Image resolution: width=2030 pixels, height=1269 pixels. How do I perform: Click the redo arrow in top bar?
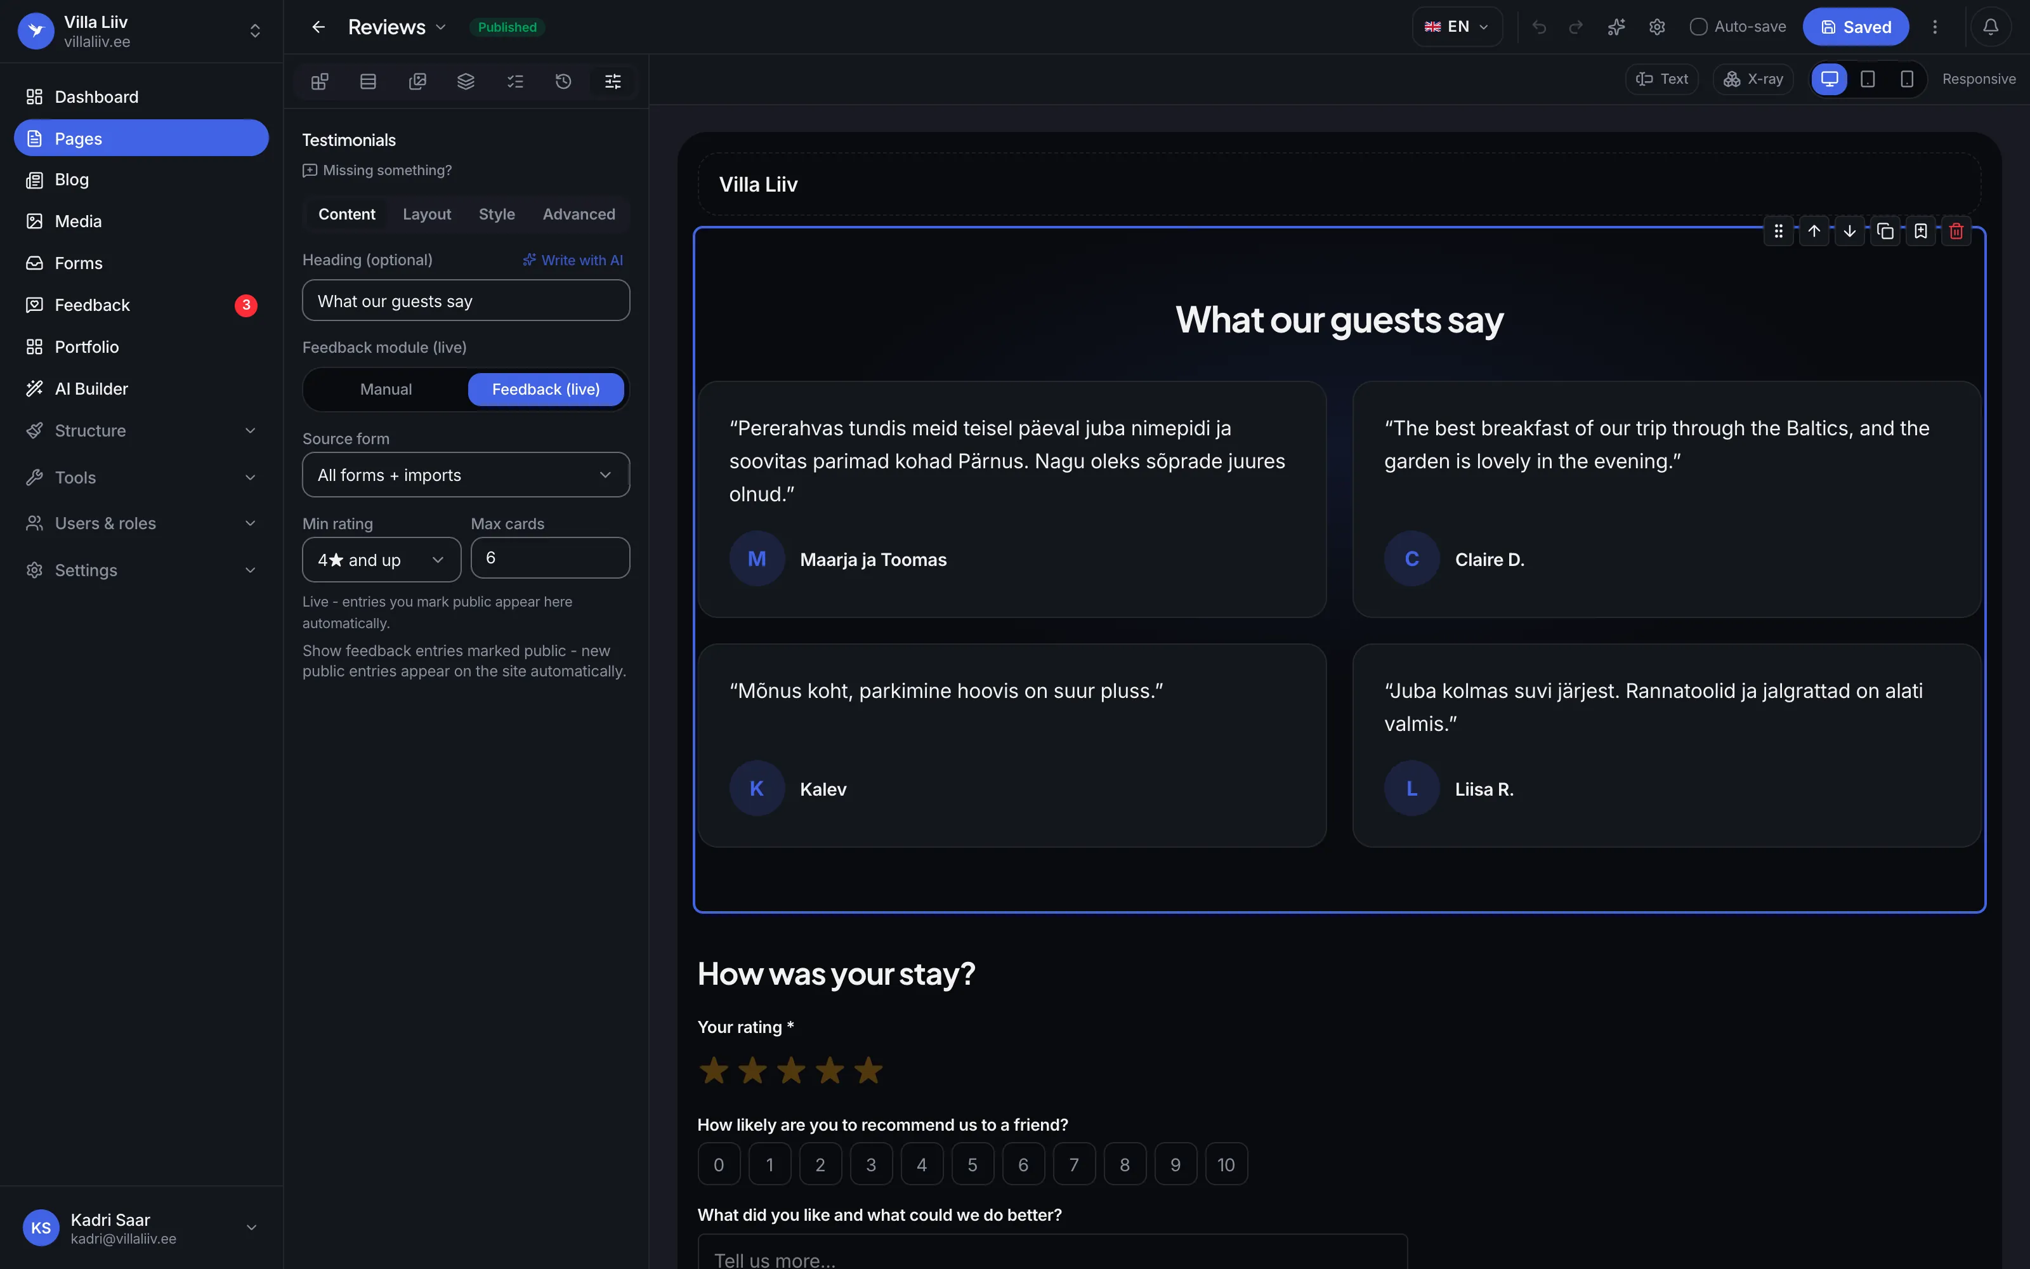pyautogui.click(x=1575, y=27)
